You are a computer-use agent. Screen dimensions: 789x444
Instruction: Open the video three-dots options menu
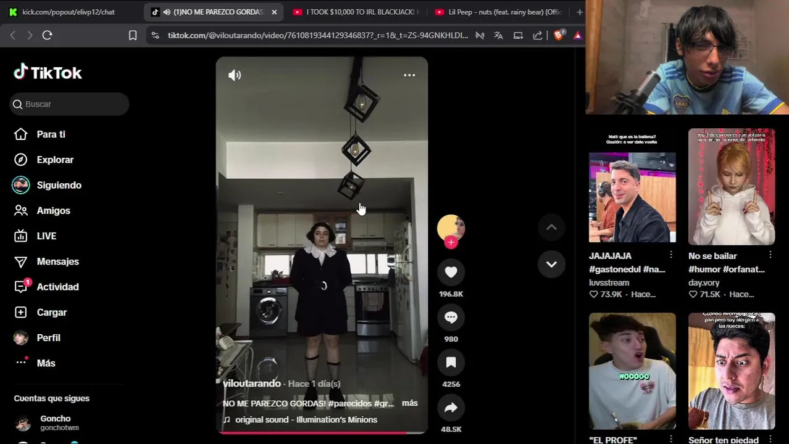(409, 75)
